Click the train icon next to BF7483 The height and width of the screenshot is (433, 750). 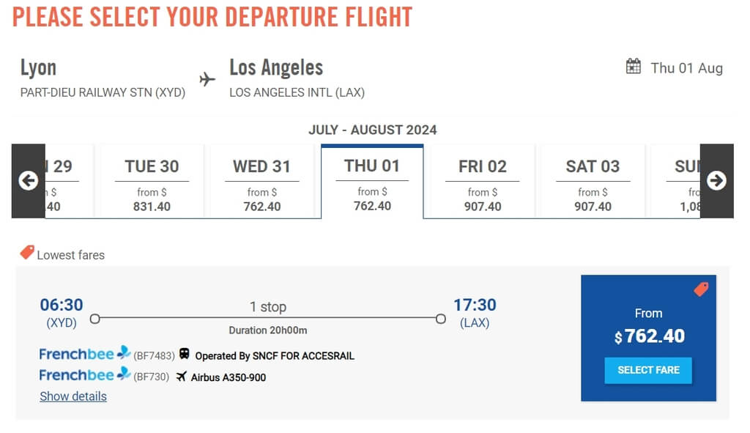184,354
